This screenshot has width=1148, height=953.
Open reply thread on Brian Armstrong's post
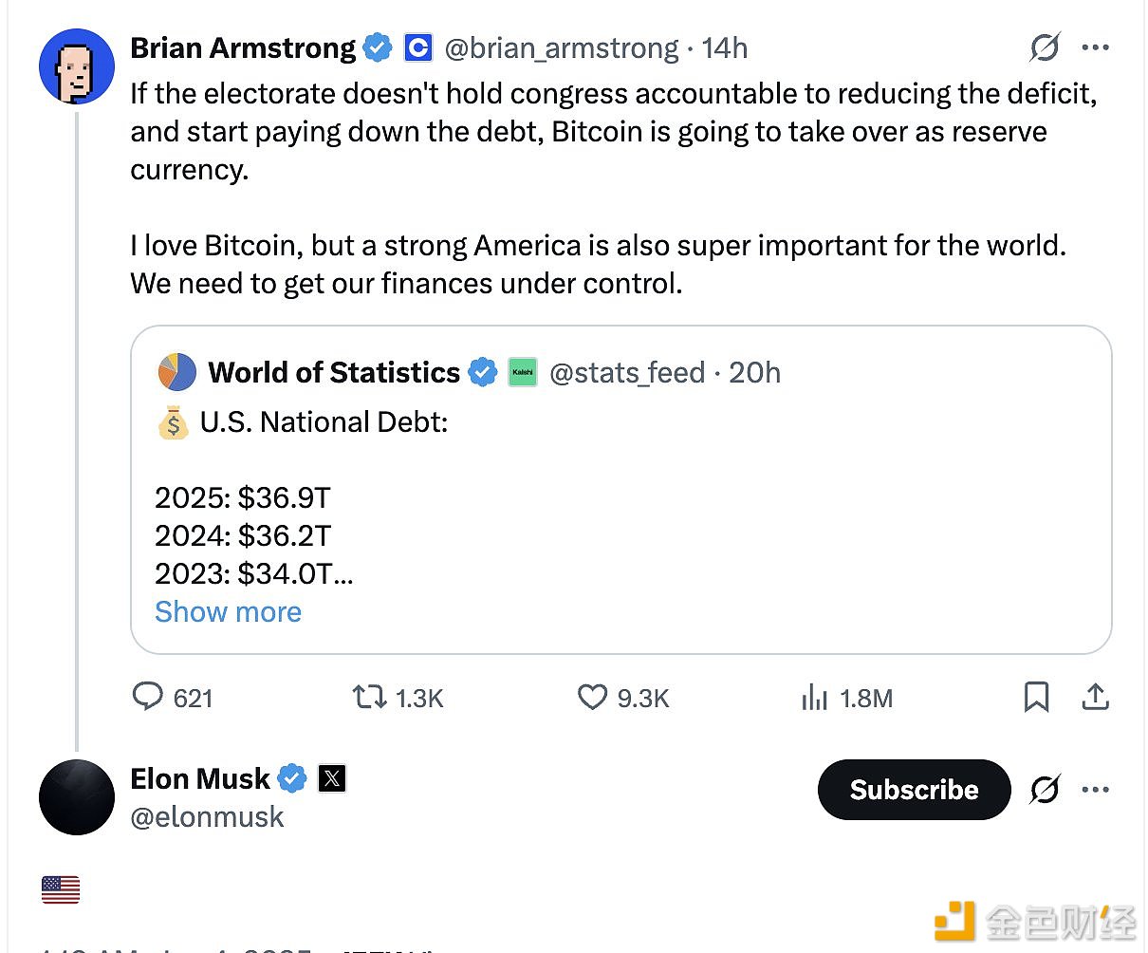point(148,698)
